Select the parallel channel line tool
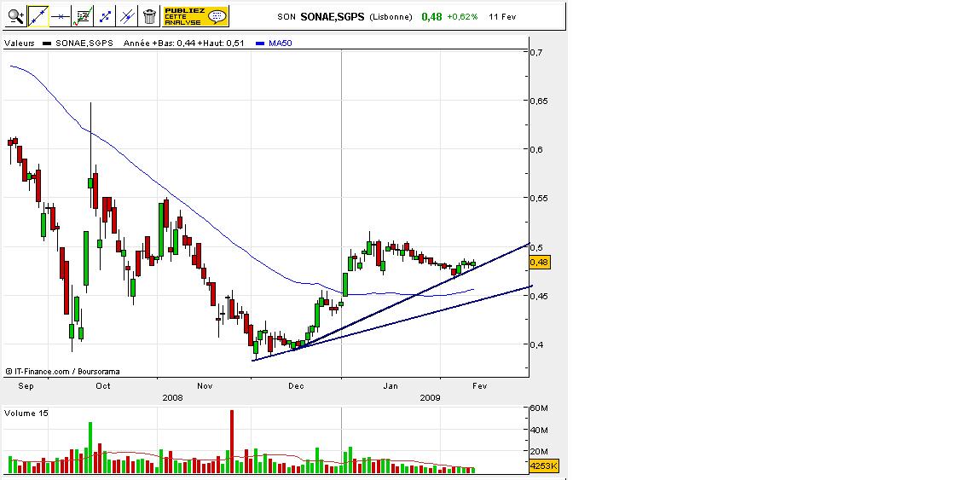Image resolution: width=978 pixels, height=480 pixels. click(x=127, y=16)
